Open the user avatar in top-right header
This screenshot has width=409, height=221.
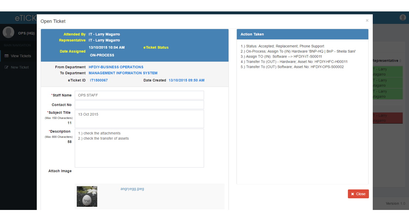pyautogui.click(x=402, y=17)
